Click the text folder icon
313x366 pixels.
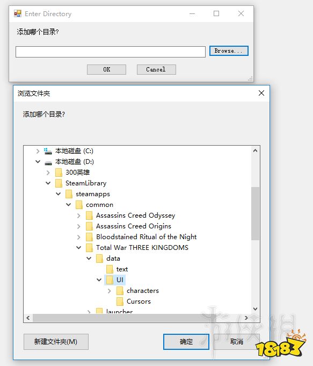pos(110,269)
